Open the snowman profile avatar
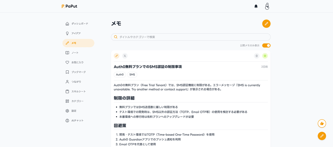The image size is (333, 147). [267, 6]
